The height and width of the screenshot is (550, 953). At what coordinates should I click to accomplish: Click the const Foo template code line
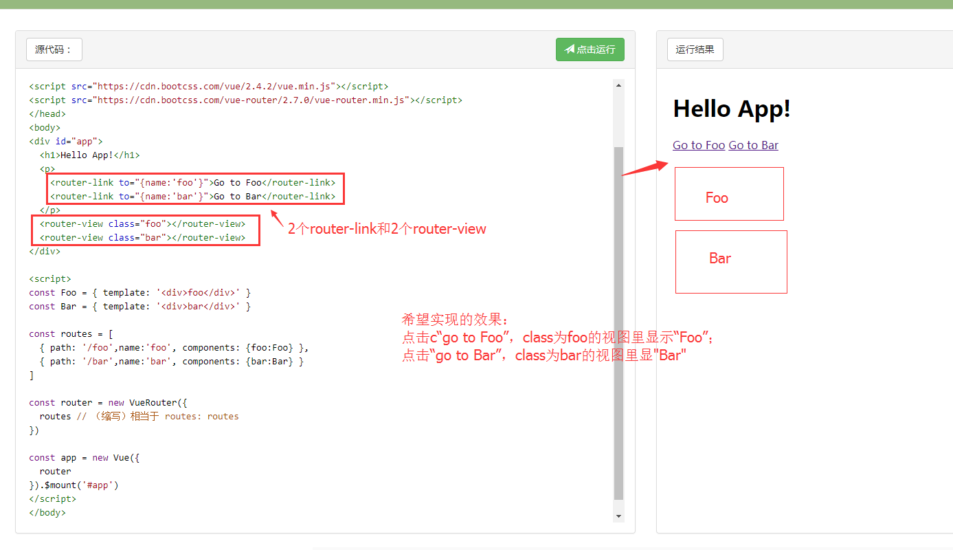tap(140, 292)
